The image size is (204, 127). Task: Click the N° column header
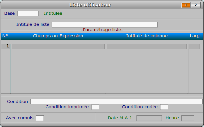coord(5,36)
